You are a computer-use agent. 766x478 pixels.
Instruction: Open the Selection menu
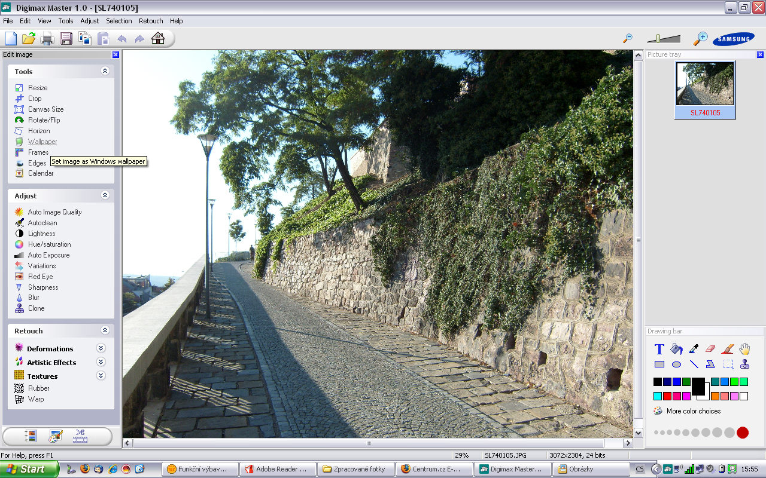click(119, 21)
